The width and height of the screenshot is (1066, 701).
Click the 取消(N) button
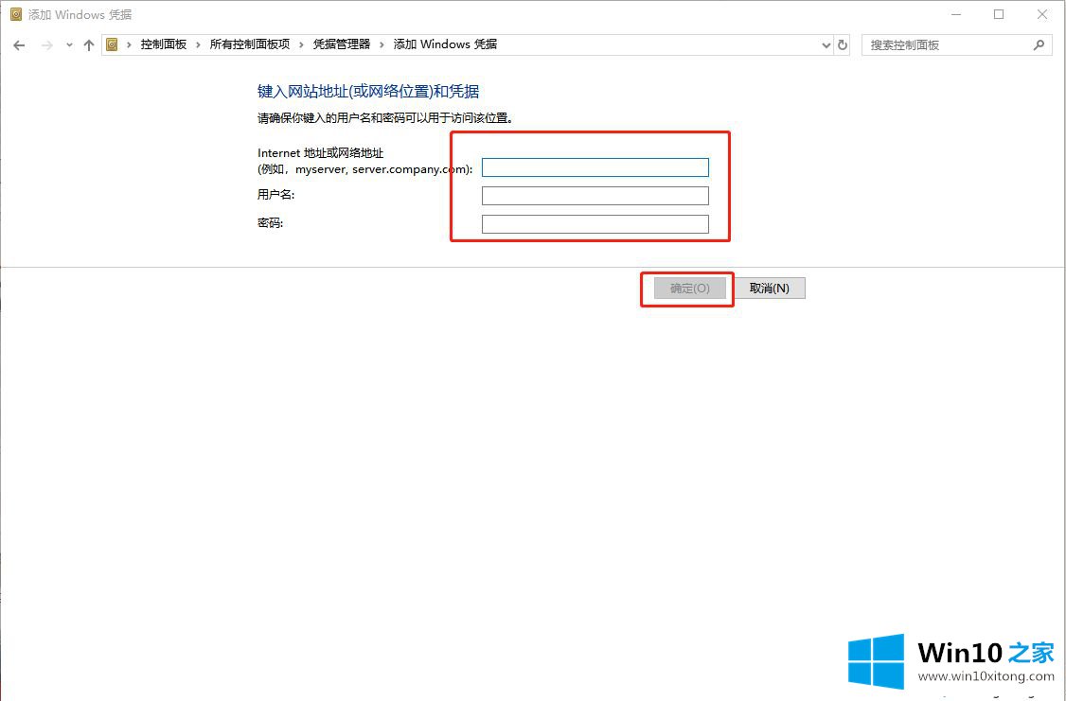[769, 288]
